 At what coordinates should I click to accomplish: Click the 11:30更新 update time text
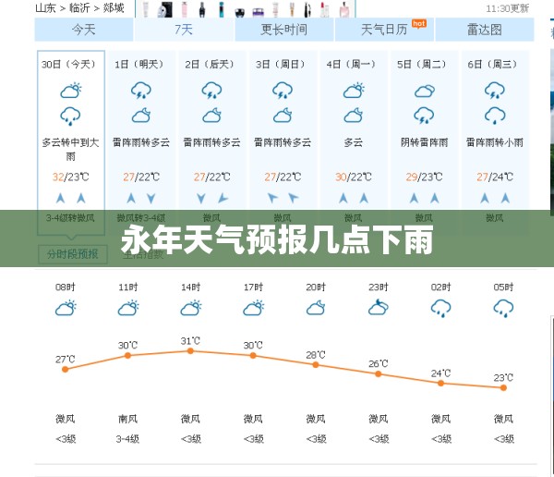click(507, 8)
